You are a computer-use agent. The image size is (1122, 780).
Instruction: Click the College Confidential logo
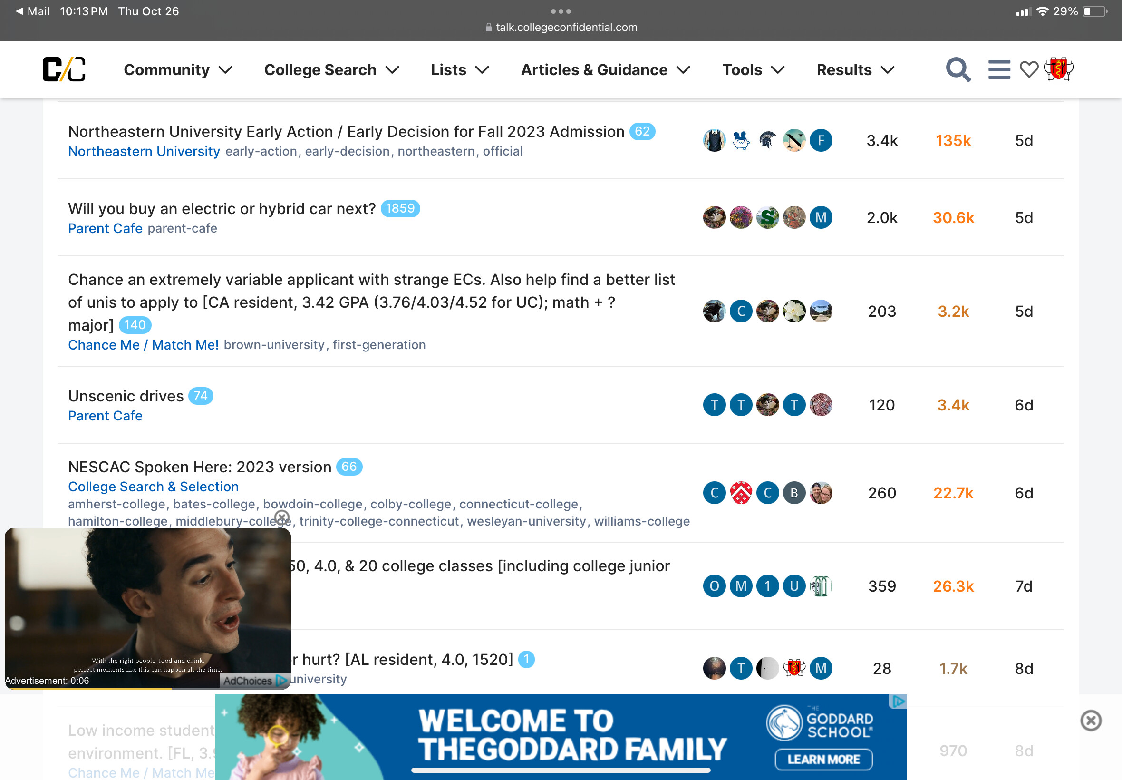64,69
